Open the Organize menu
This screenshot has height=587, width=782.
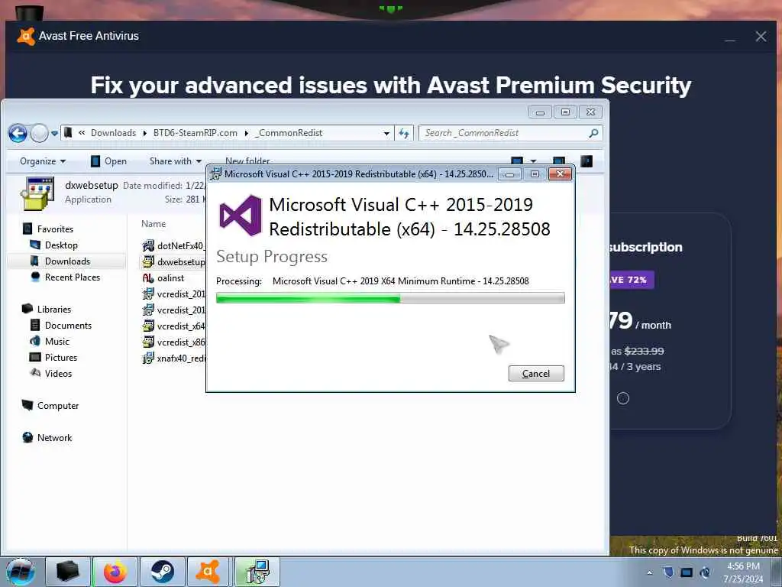[x=43, y=161]
